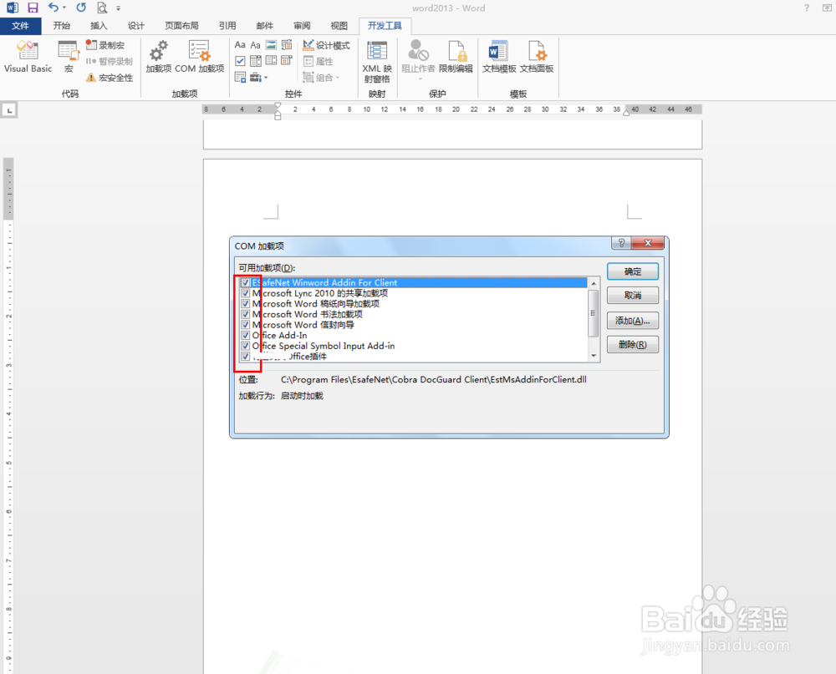Select the Office Add-In list row text
This screenshot has width=836, height=674.
[280, 335]
